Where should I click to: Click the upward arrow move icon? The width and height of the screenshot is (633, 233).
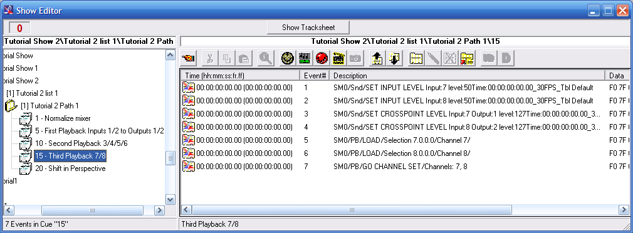click(376, 58)
